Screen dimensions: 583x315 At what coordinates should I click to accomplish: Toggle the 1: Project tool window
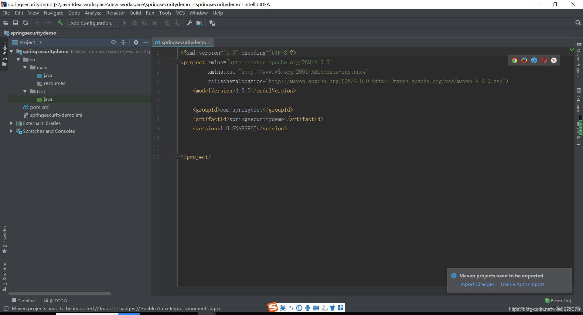click(x=4, y=55)
